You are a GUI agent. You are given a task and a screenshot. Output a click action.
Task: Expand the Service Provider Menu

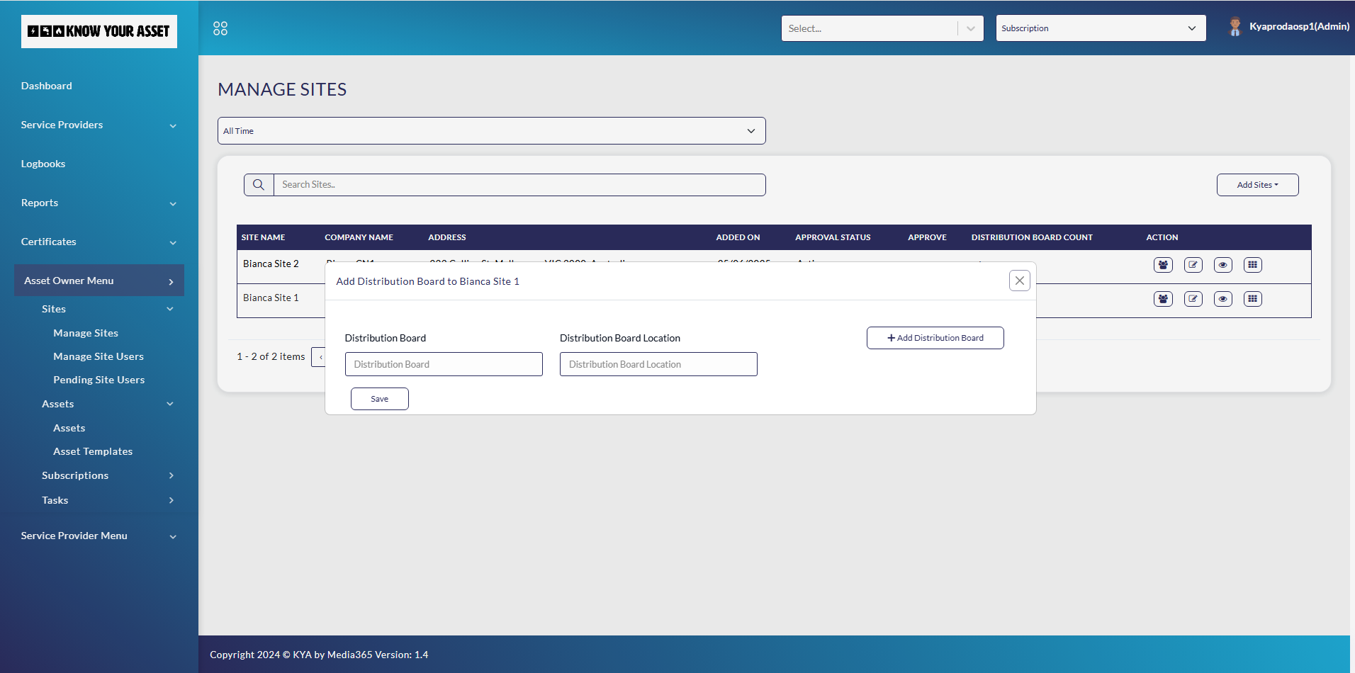99,536
